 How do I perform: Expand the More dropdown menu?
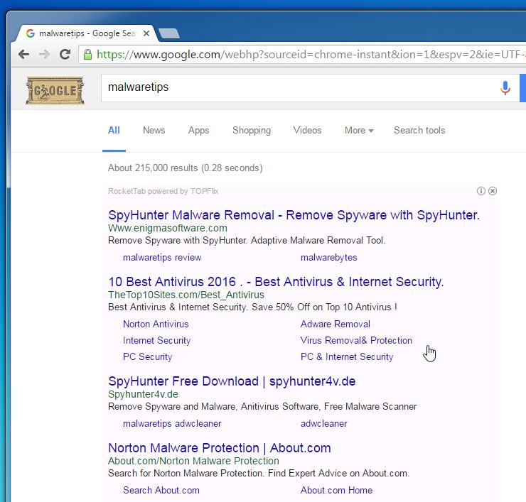pos(359,131)
